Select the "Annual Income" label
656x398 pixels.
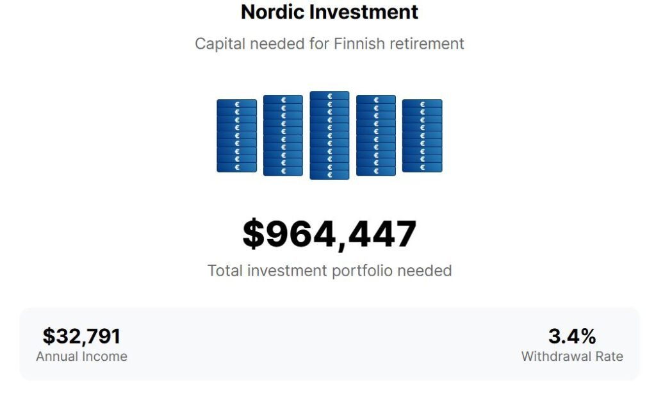(81, 356)
